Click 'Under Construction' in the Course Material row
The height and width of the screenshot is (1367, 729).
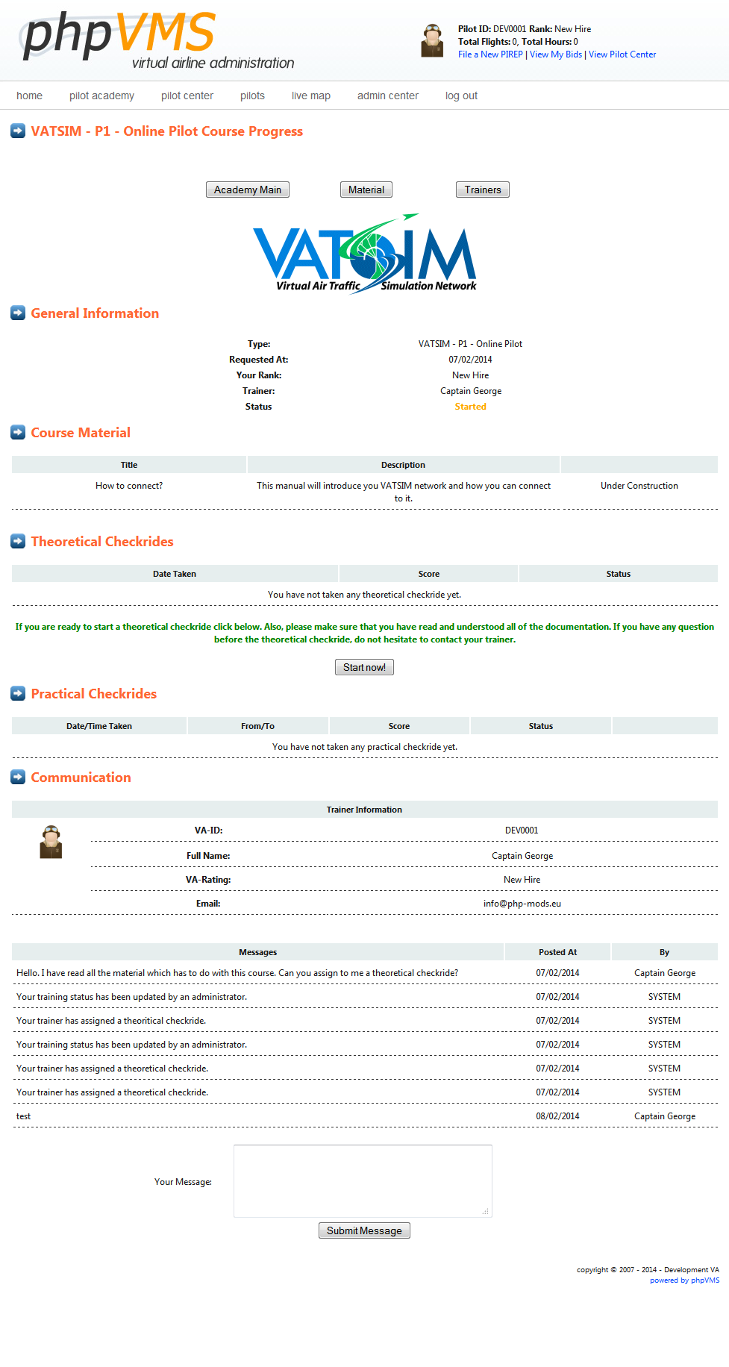[639, 486]
